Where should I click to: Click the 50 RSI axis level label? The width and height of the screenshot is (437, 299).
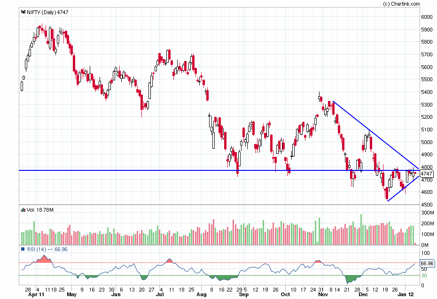(423, 269)
